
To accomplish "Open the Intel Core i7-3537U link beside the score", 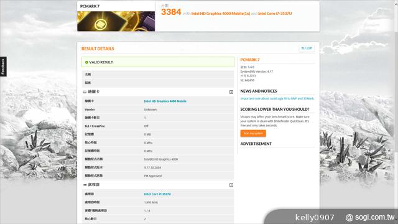I will (275, 14).
